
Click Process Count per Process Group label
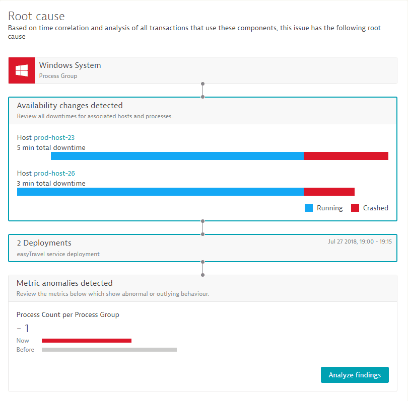(68, 315)
